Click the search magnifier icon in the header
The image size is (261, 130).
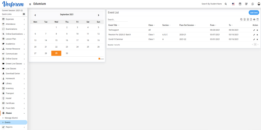[226, 4]
